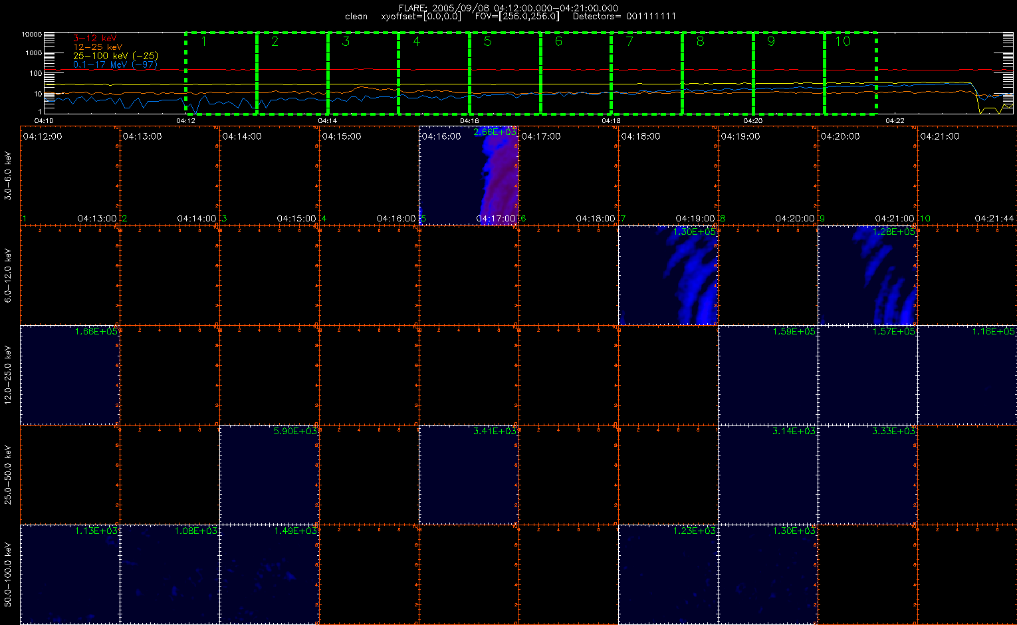Image resolution: width=1017 pixels, height=625 pixels.
Task: Select the image panel labeled 3.33E+03
Action: coord(867,475)
